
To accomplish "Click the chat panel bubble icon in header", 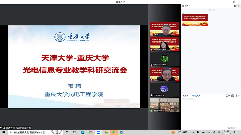I will pos(183,6).
